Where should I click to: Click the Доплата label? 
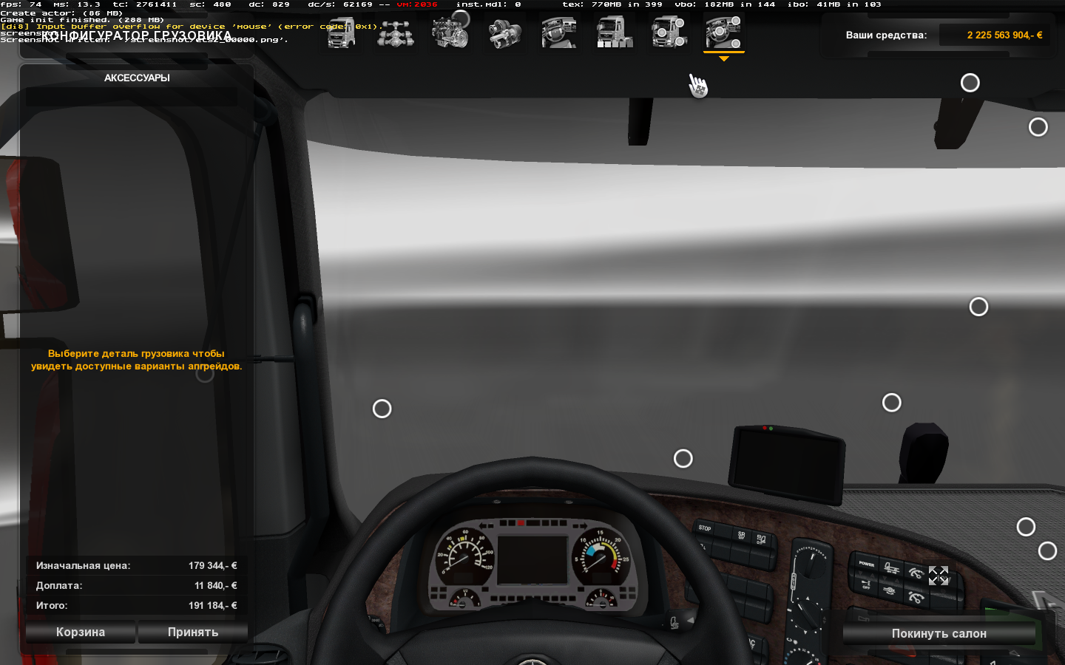(59, 585)
